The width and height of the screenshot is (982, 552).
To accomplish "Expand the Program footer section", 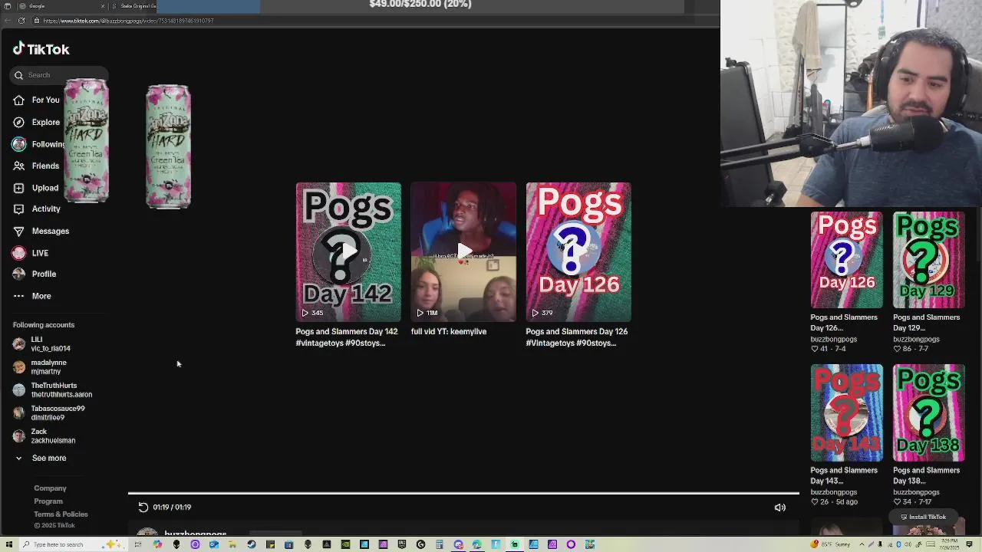I will (x=48, y=501).
